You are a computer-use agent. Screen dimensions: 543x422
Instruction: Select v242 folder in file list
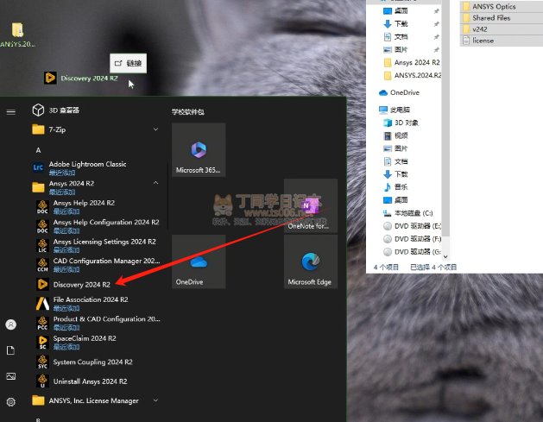pos(501,29)
